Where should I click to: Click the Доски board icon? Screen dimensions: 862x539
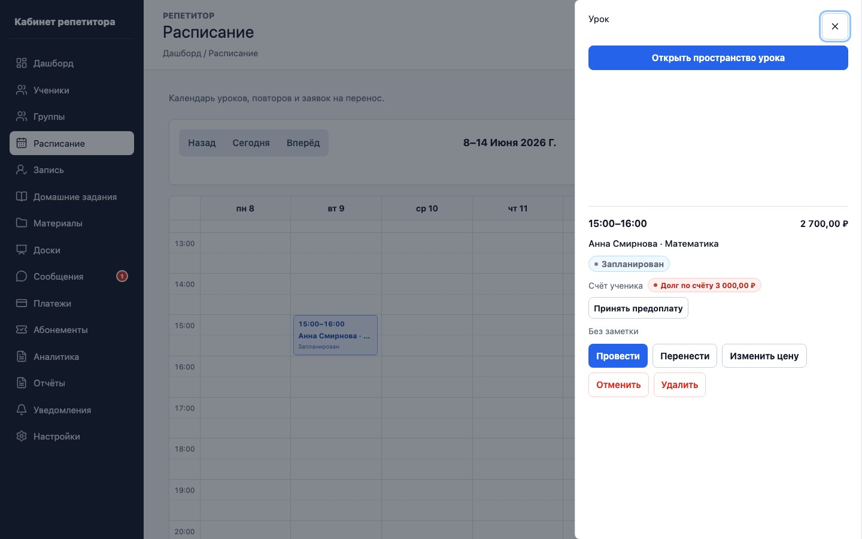pos(22,250)
